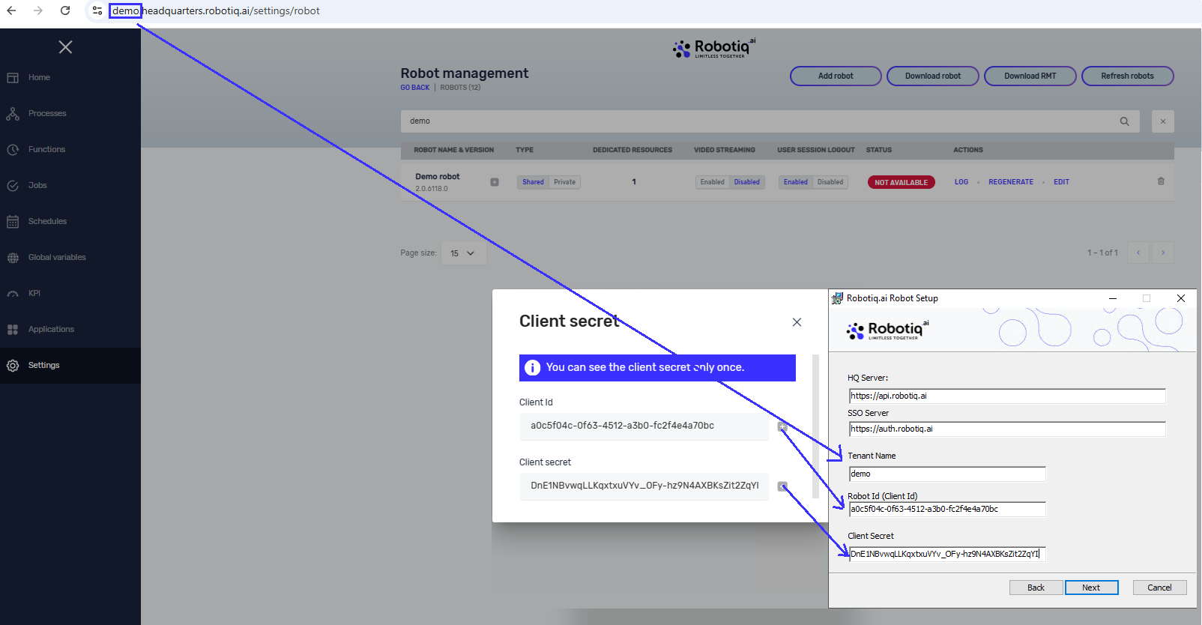Click the Settings gear icon

click(13, 366)
